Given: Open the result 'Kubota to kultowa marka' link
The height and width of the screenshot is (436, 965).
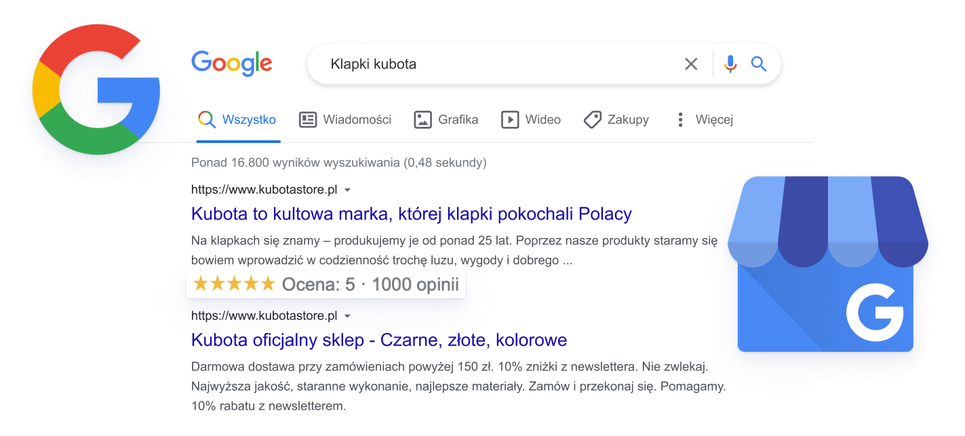Looking at the screenshot, I should click(x=410, y=214).
